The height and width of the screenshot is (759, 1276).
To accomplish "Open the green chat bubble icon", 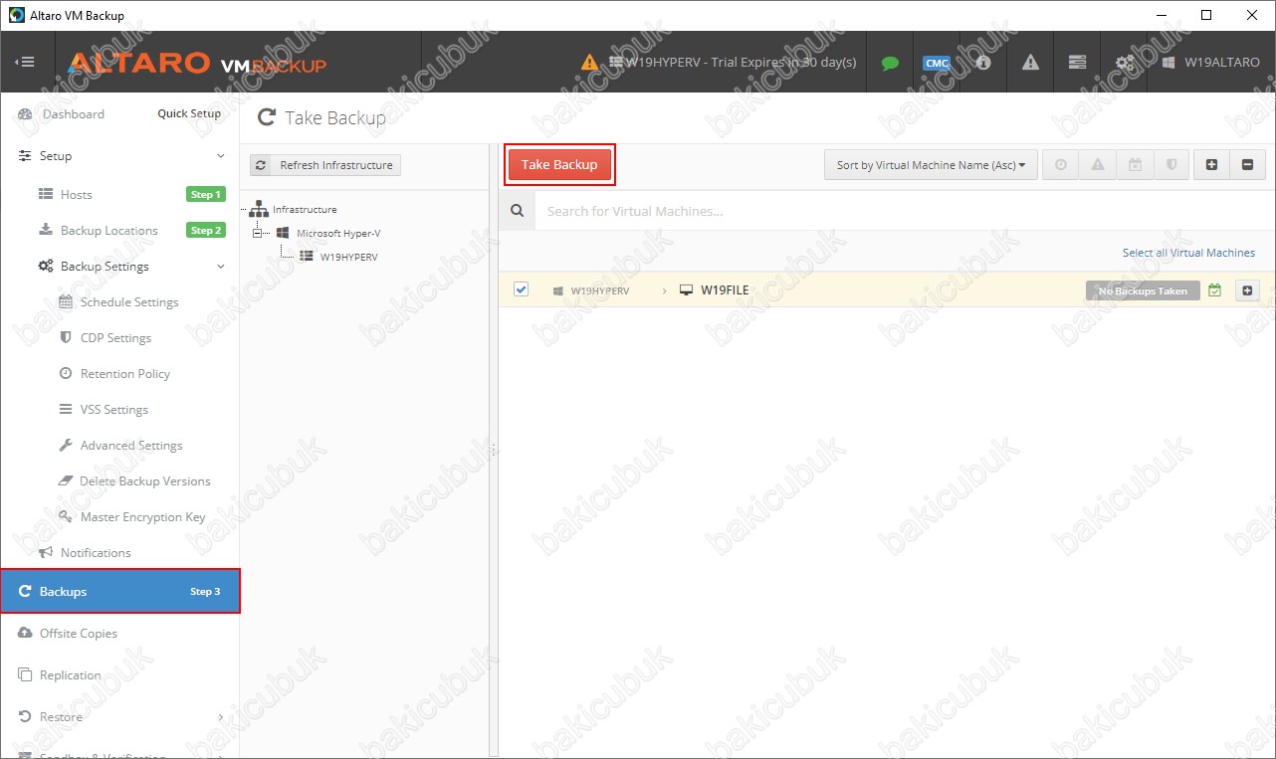I will point(890,63).
